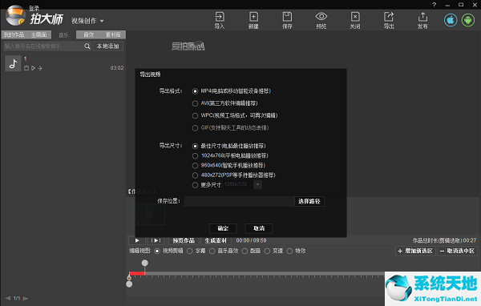Click the music note thumbnail of track 1
Viewport: 481px width, 306px height.
click(13, 63)
